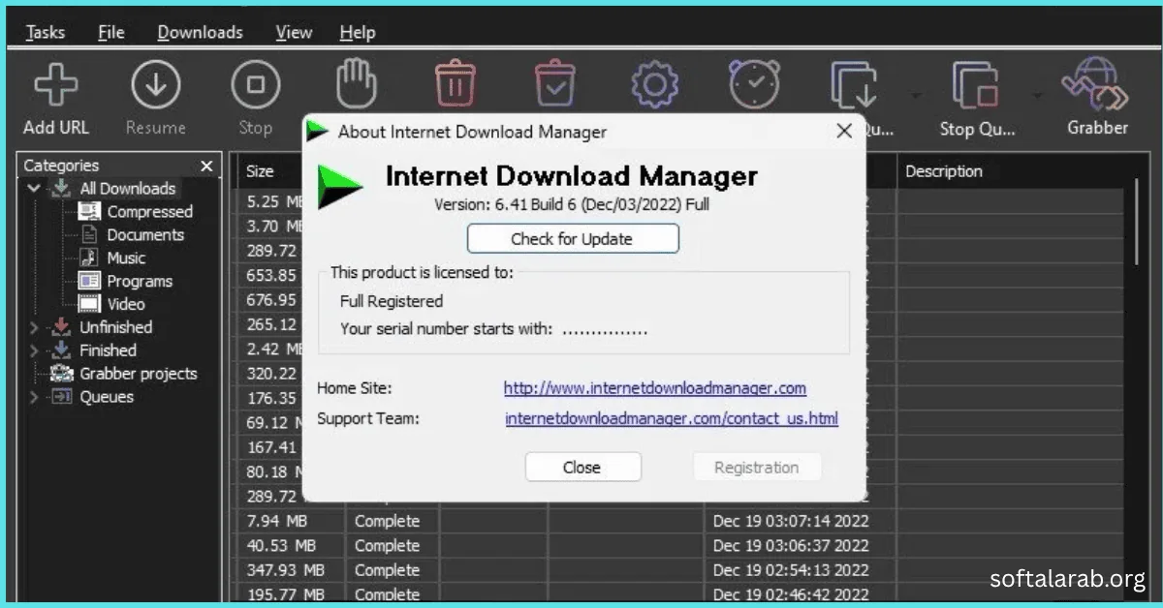The width and height of the screenshot is (1163, 608).
Task: Click the Check for Update button
Action: pos(573,239)
